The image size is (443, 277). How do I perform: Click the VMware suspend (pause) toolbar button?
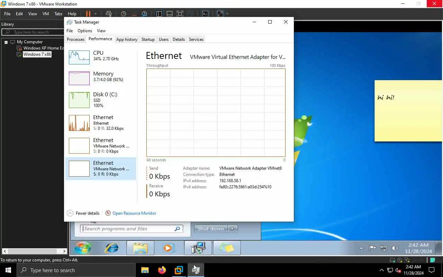click(x=88, y=14)
